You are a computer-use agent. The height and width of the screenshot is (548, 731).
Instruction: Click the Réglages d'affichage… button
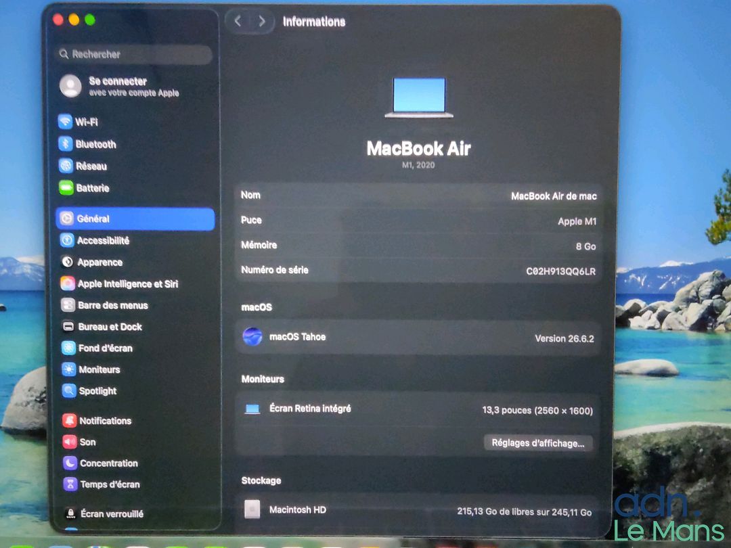tap(538, 442)
